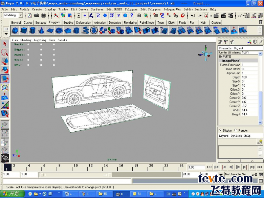Delete shelf item trash icon
Viewport: 264px width, 198px height.
261,22
